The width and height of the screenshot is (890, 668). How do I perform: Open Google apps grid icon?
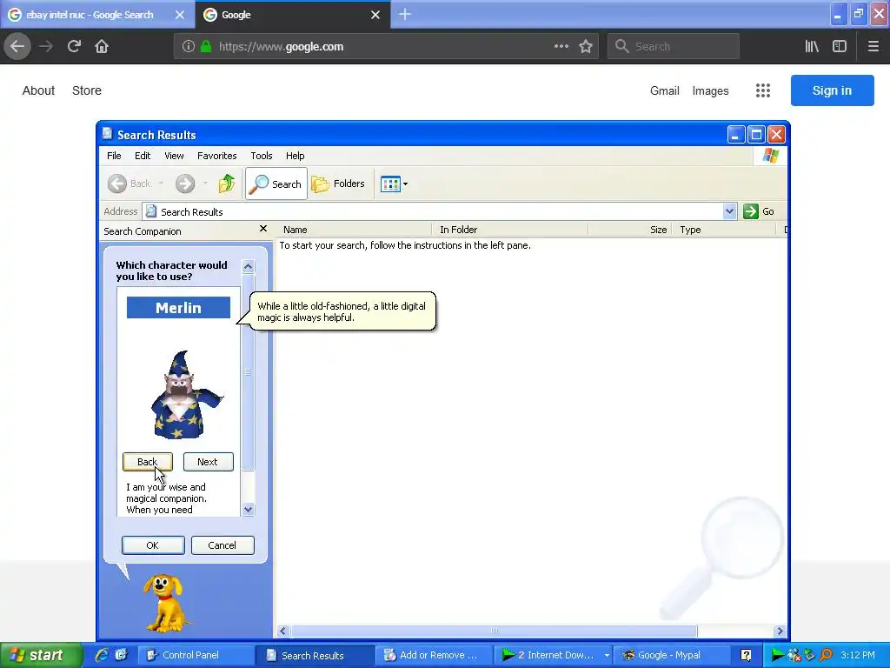click(x=763, y=90)
